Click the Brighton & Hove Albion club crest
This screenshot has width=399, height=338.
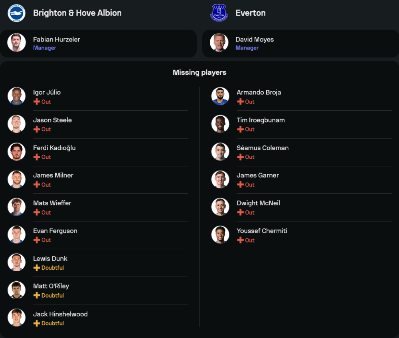[x=16, y=13]
